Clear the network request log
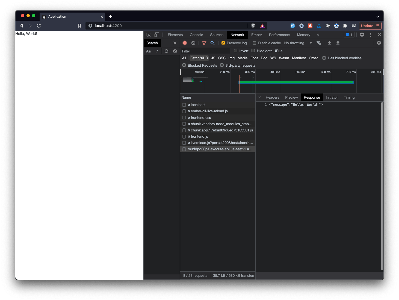Screen dimensions: 399x300 pos(193,43)
